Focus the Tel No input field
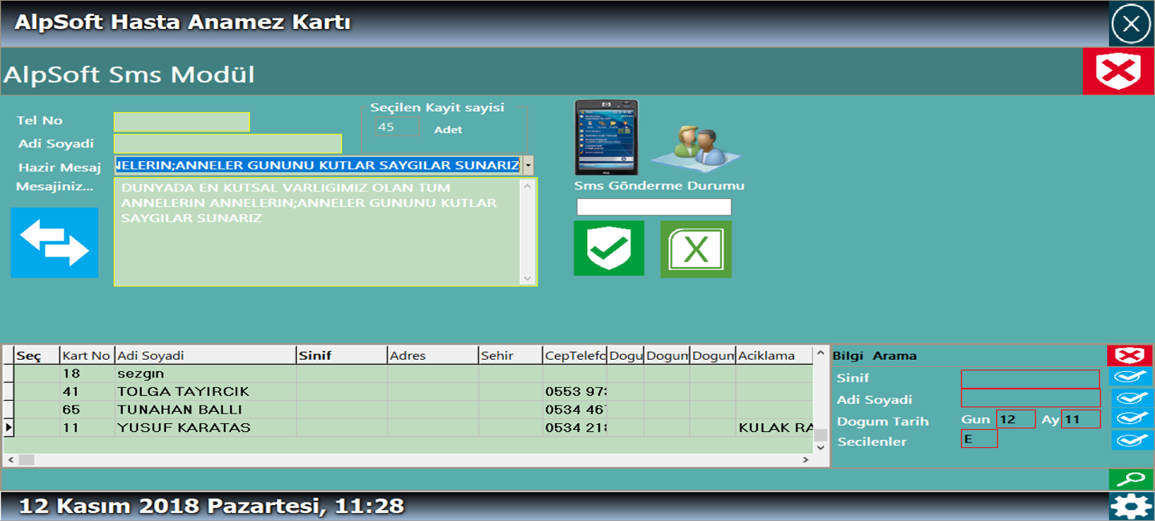 (x=182, y=122)
